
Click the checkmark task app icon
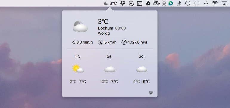pos(131,3)
